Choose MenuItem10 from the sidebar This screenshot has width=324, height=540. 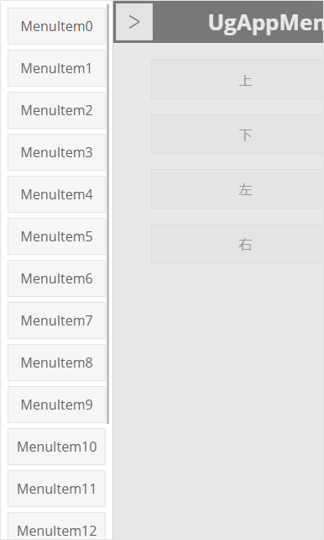(57, 447)
